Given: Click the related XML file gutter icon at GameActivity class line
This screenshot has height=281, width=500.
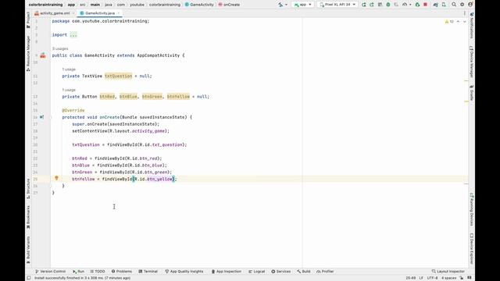Looking at the screenshot, I should pyautogui.click(x=43, y=55).
